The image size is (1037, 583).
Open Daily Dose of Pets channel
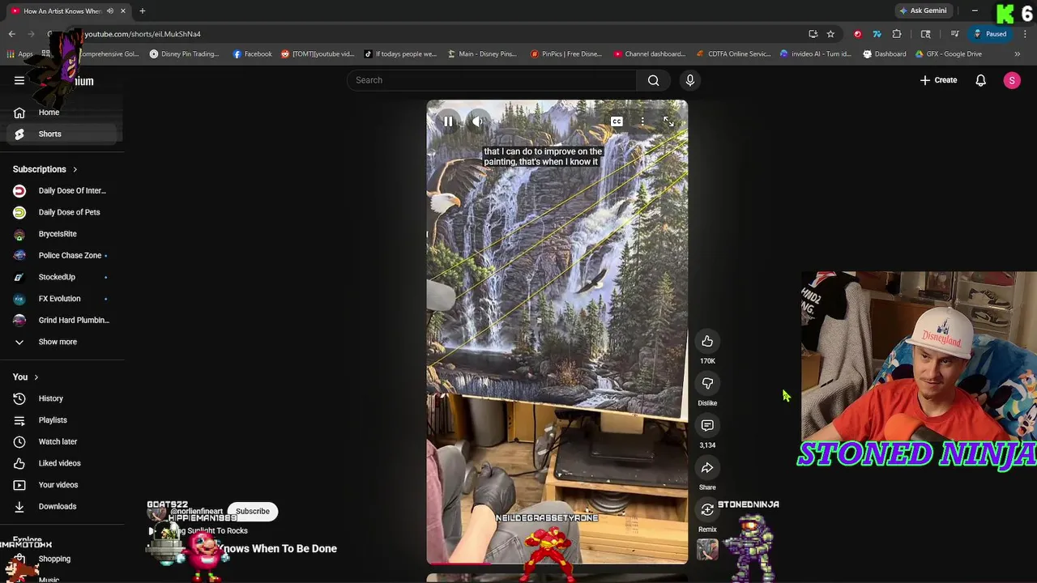coord(61,212)
